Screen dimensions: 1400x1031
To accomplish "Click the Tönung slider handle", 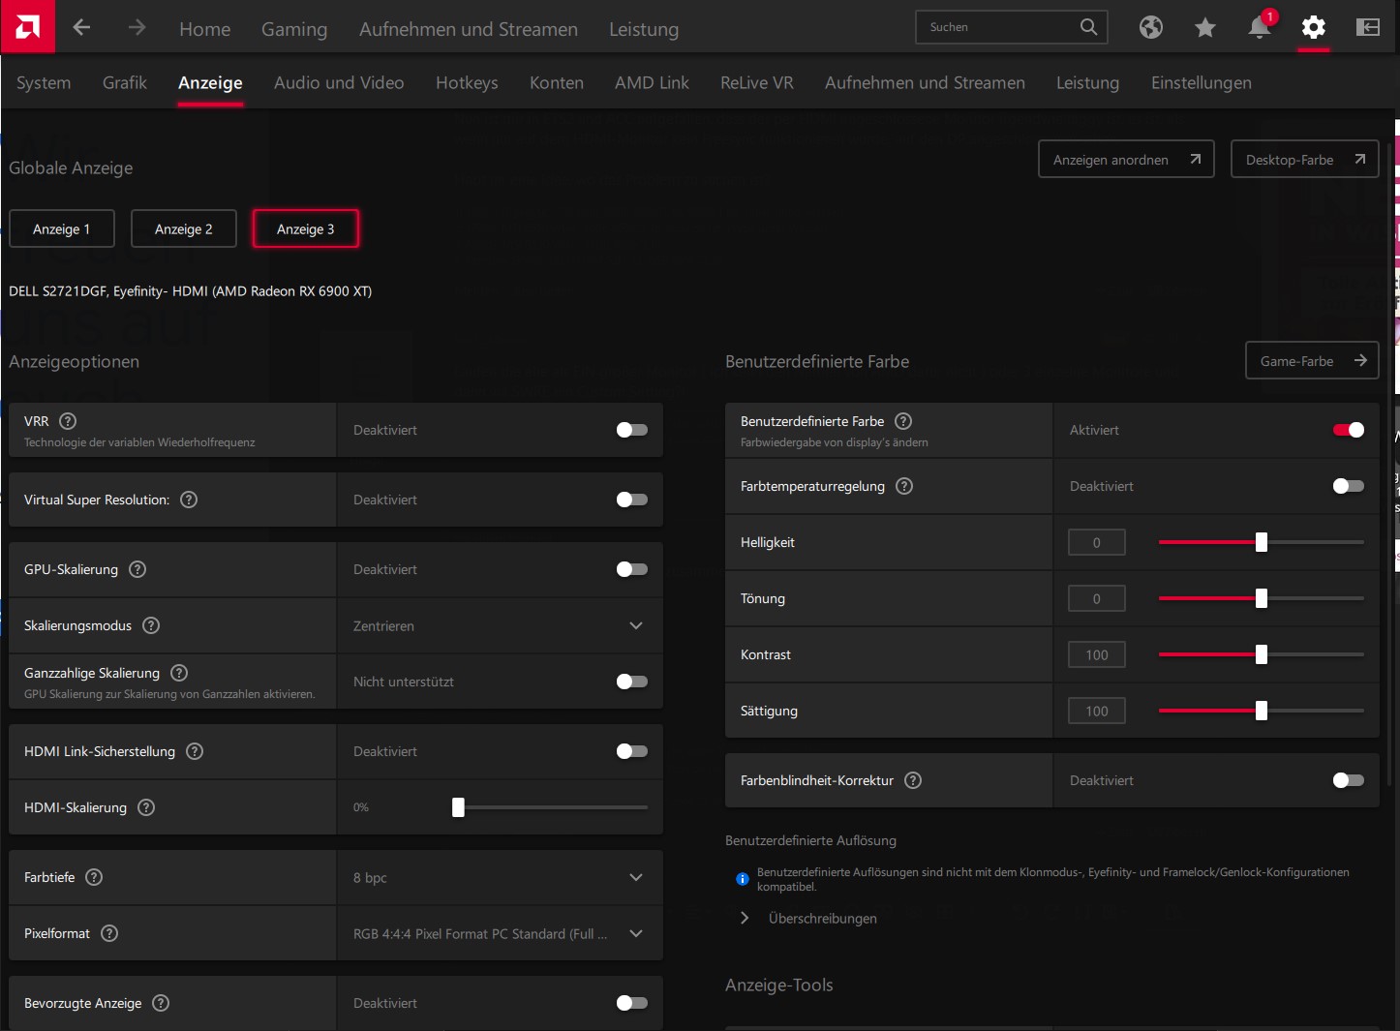I will point(1262,598).
